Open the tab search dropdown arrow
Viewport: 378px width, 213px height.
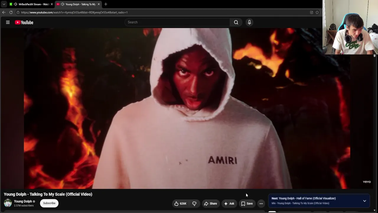4,4
